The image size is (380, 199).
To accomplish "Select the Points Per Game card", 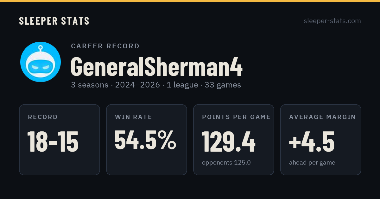I will tap(234, 140).
